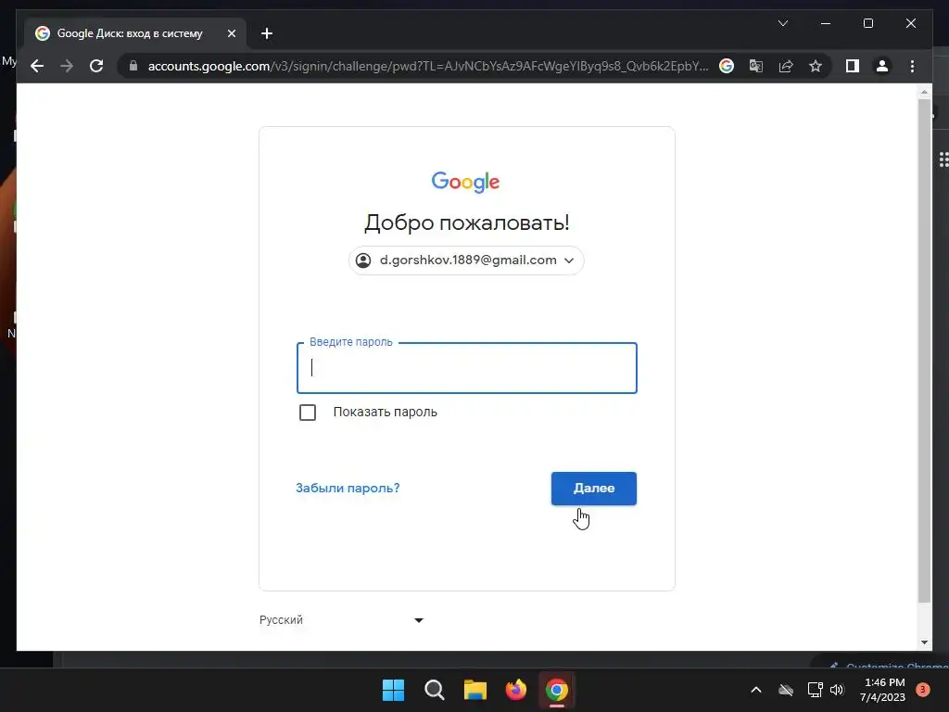Open Chrome profile avatar menu
Screen dimensions: 949x712
[x=882, y=66]
